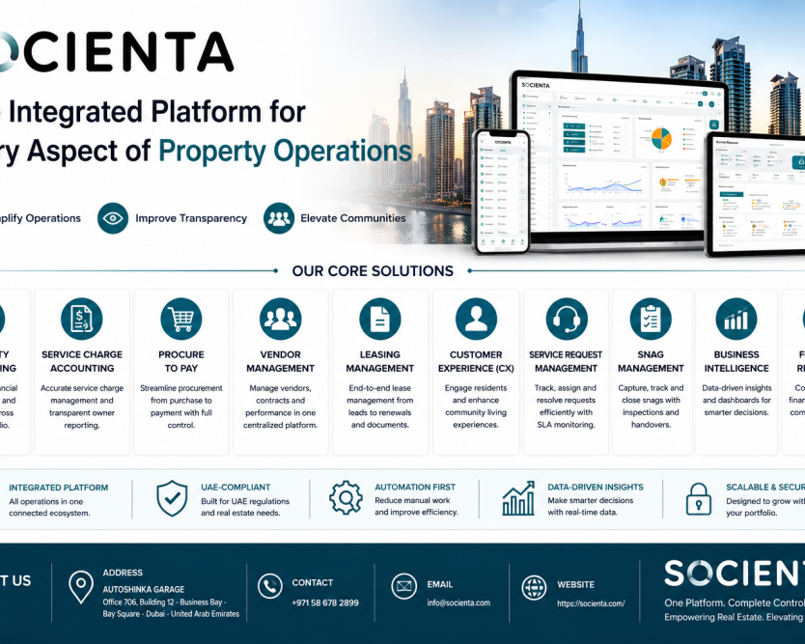The width and height of the screenshot is (805, 644).
Task: Click the Service Charge Accounting invoice icon
Action: point(82,319)
